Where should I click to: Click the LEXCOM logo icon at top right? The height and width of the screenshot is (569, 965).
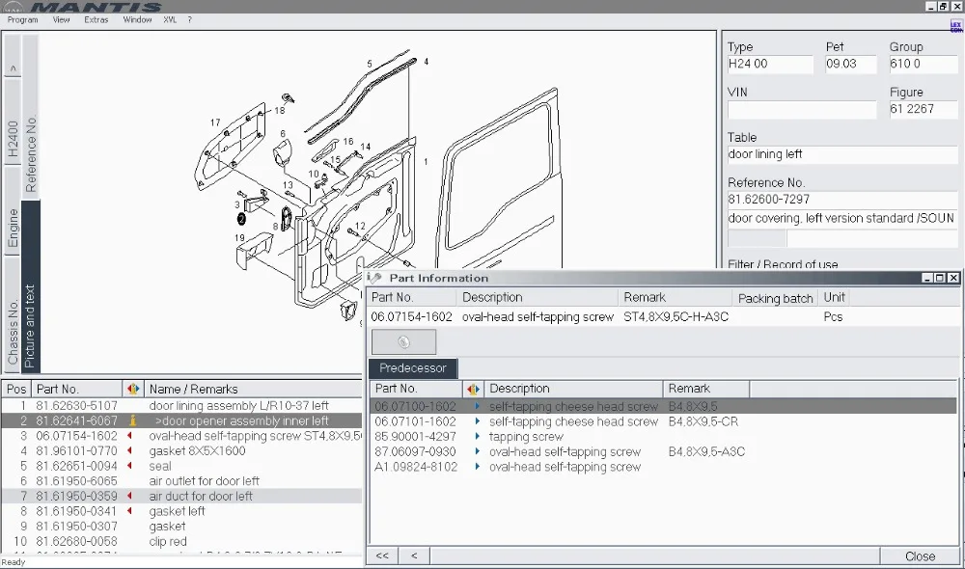coord(955,24)
